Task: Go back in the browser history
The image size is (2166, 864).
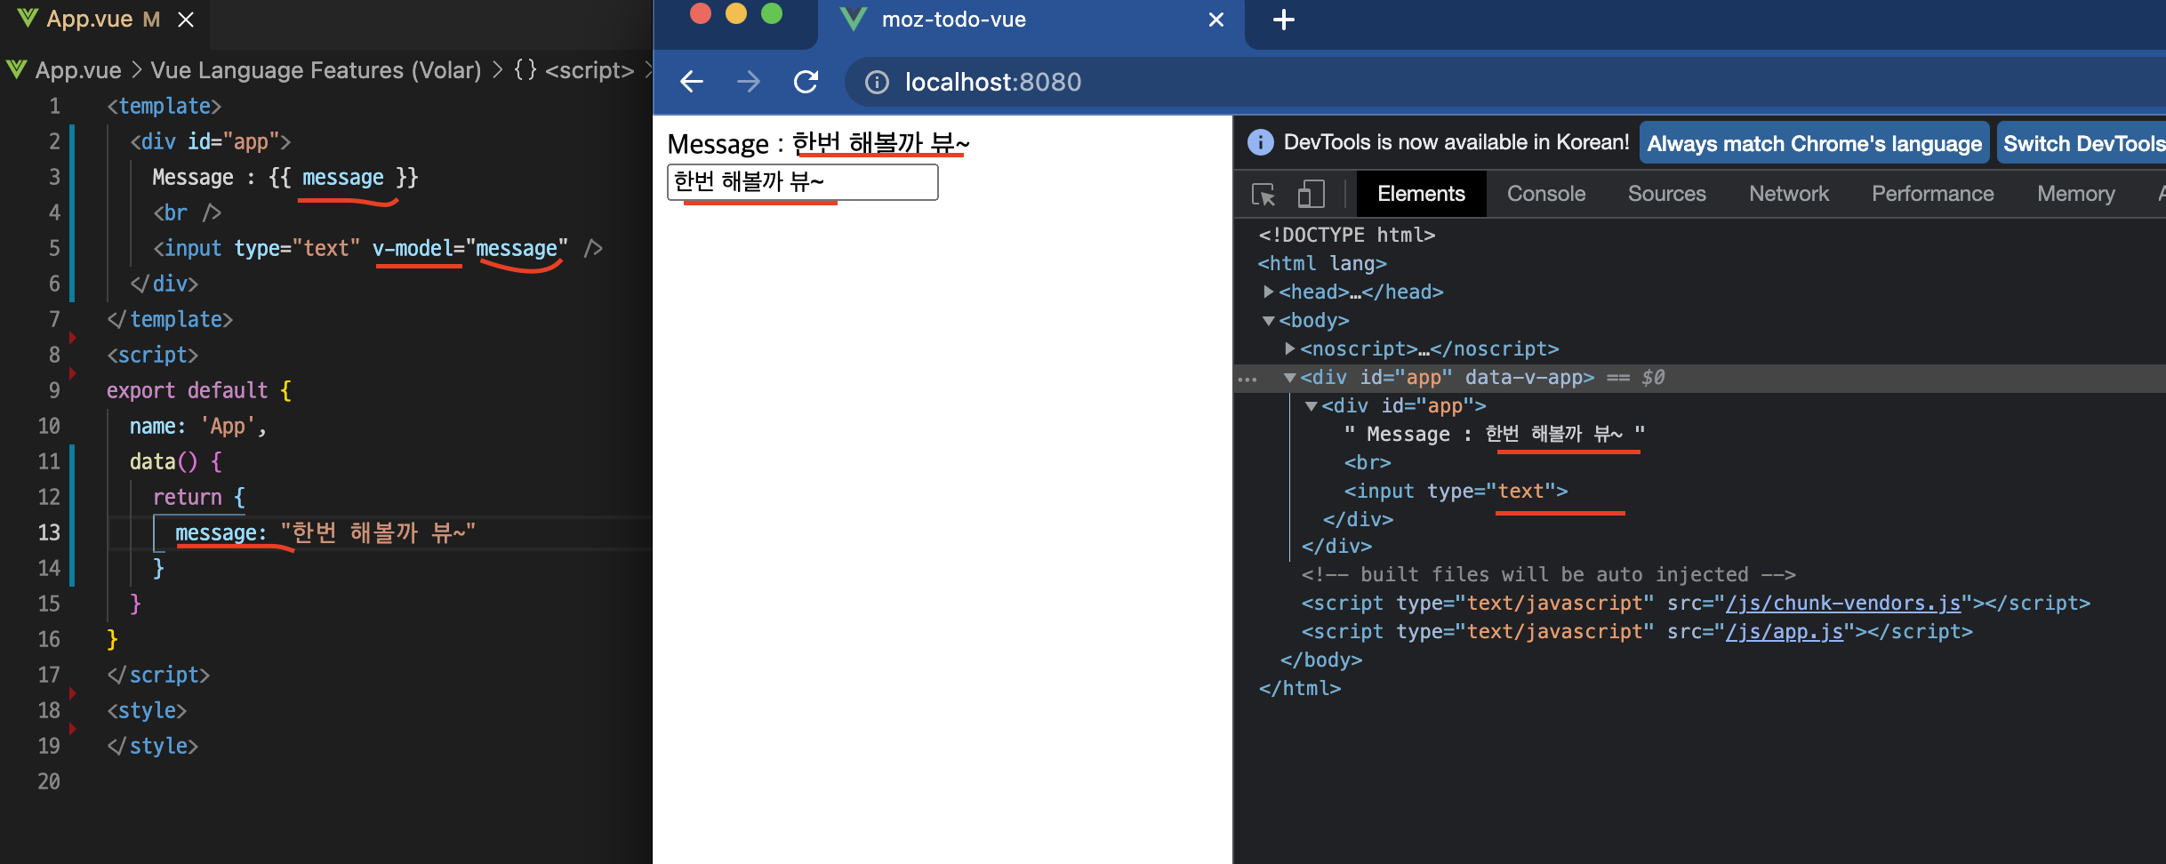Action: 692,82
